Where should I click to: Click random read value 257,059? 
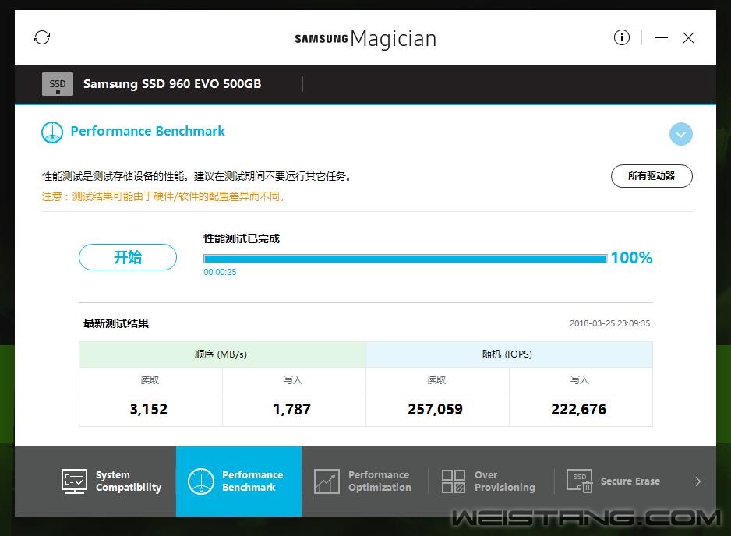[436, 409]
